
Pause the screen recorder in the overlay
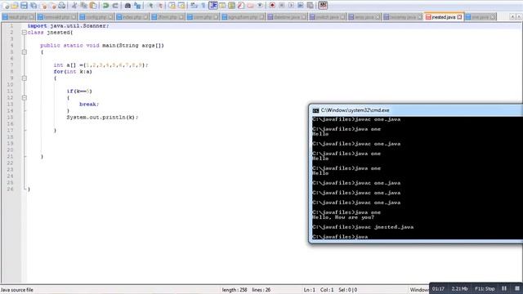click(504, 288)
